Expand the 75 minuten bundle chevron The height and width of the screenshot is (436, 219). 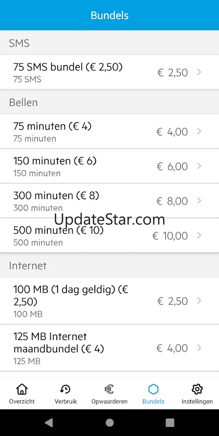click(199, 131)
